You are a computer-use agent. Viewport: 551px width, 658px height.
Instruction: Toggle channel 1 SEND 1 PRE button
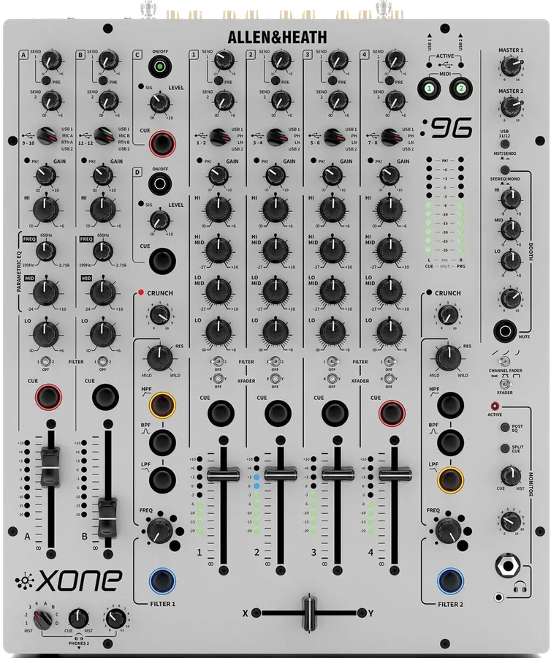[218, 80]
